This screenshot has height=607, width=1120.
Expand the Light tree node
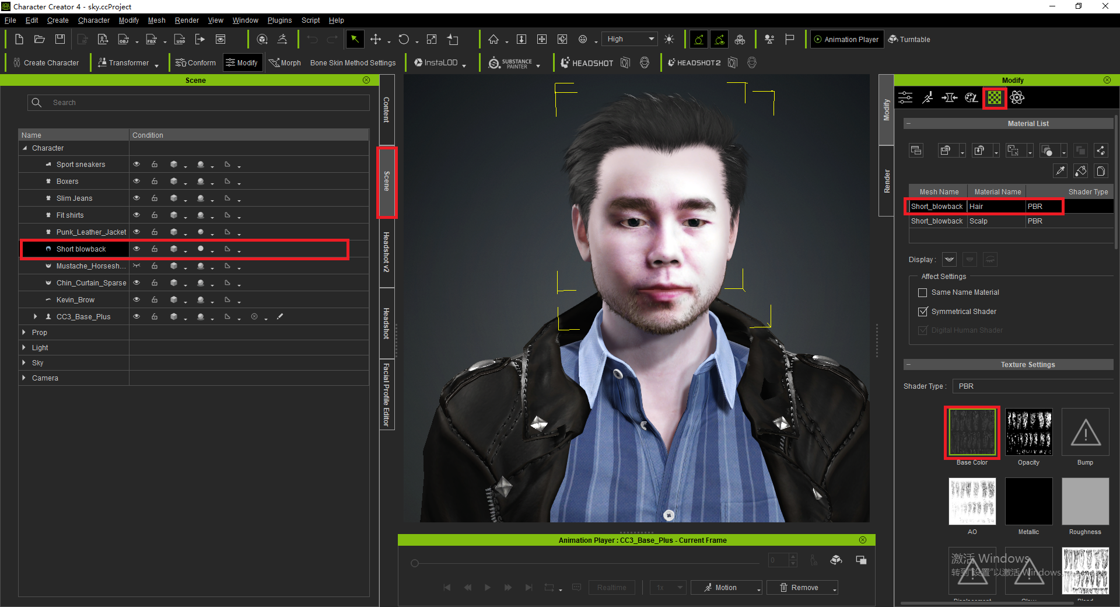[24, 347]
